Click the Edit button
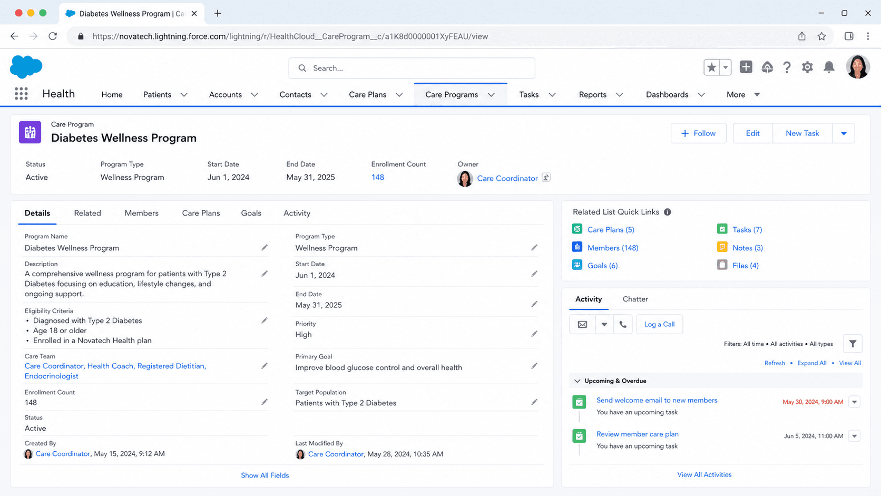 point(752,133)
